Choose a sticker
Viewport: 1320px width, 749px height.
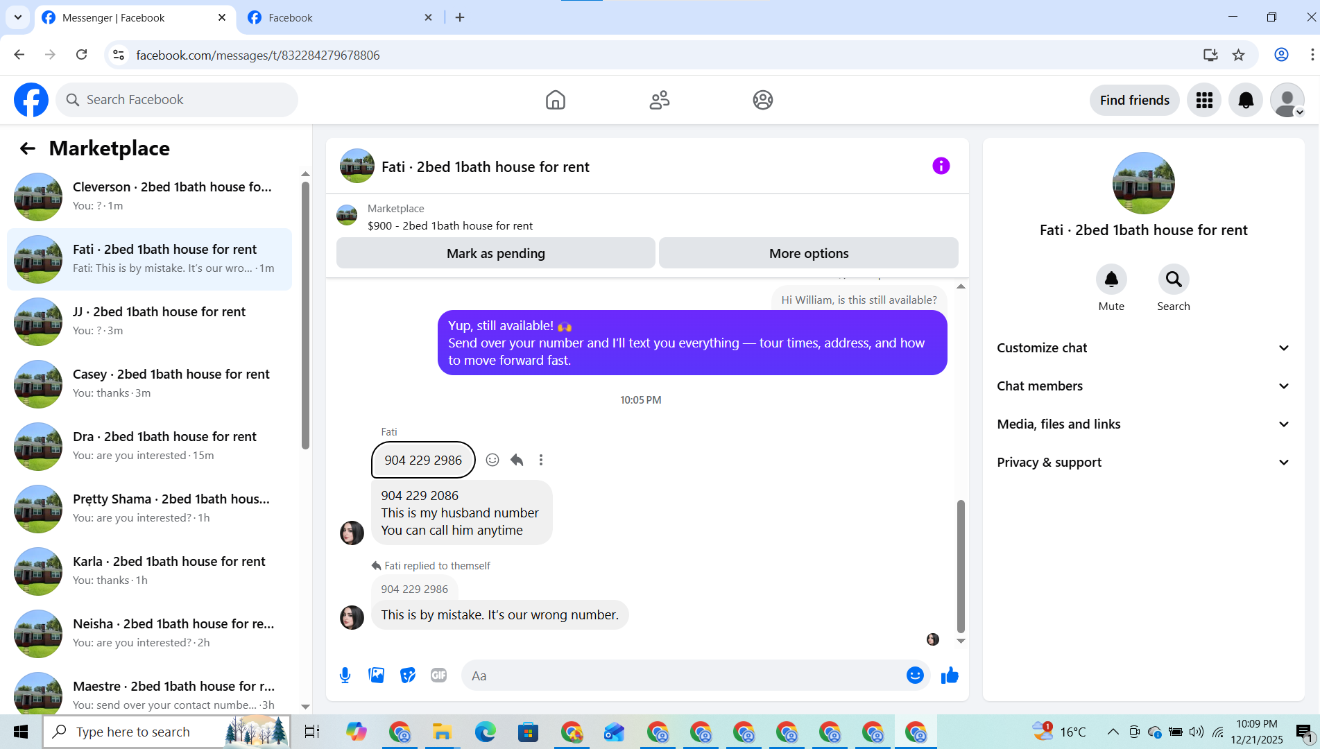pos(407,675)
